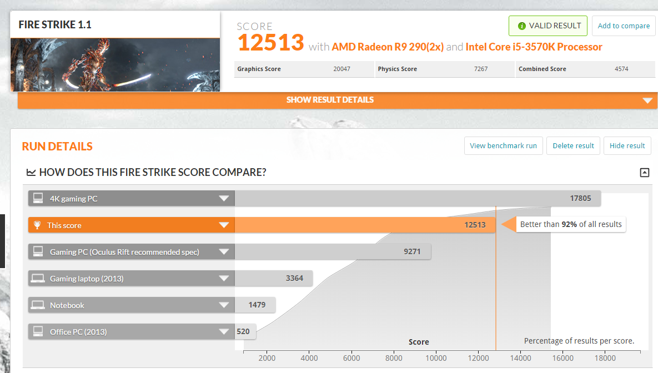Click the laptop icon beside Notebook
Screen dimensions: 658x373
(38, 305)
